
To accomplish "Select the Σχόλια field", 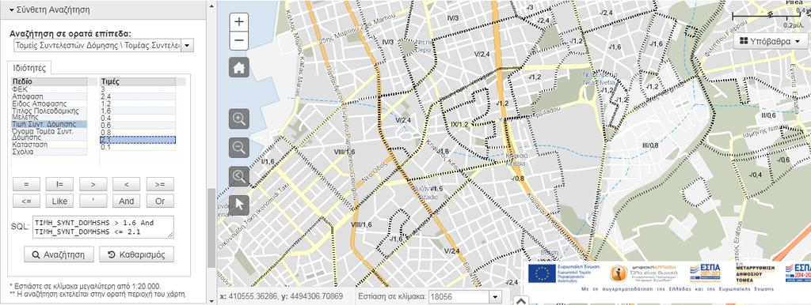I will 49,152.
